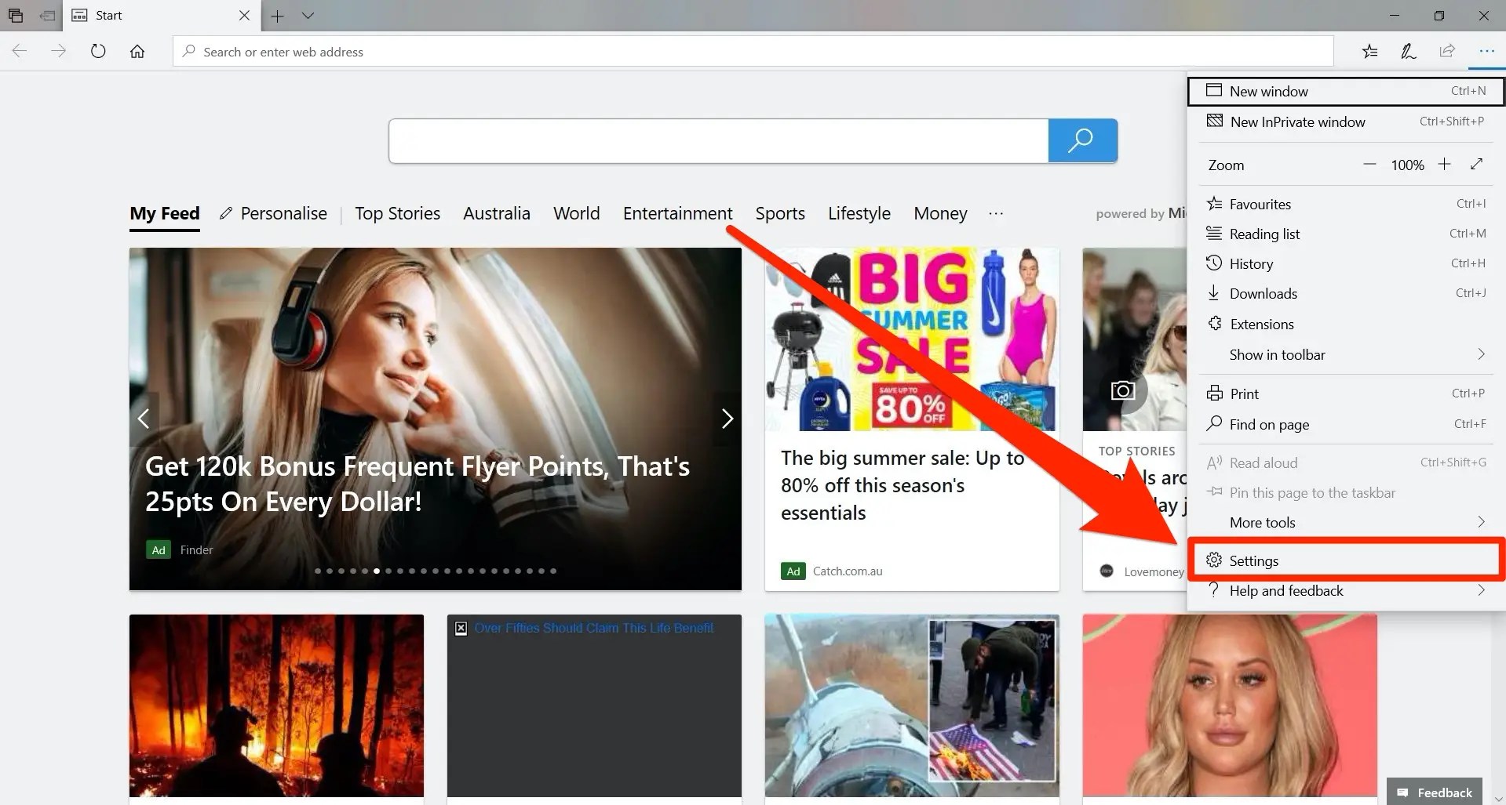The height and width of the screenshot is (805, 1506).
Task: Switch to the Lifestyle tab
Action: pyautogui.click(x=859, y=213)
